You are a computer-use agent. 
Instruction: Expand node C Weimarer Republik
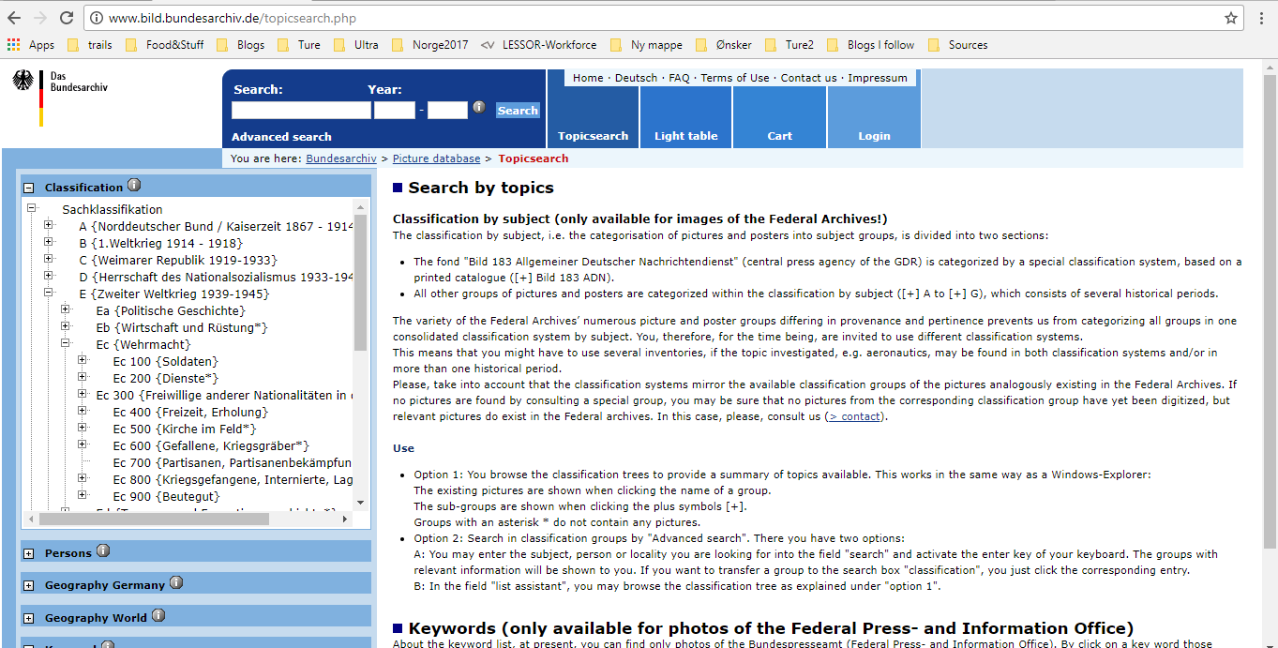point(49,259)
